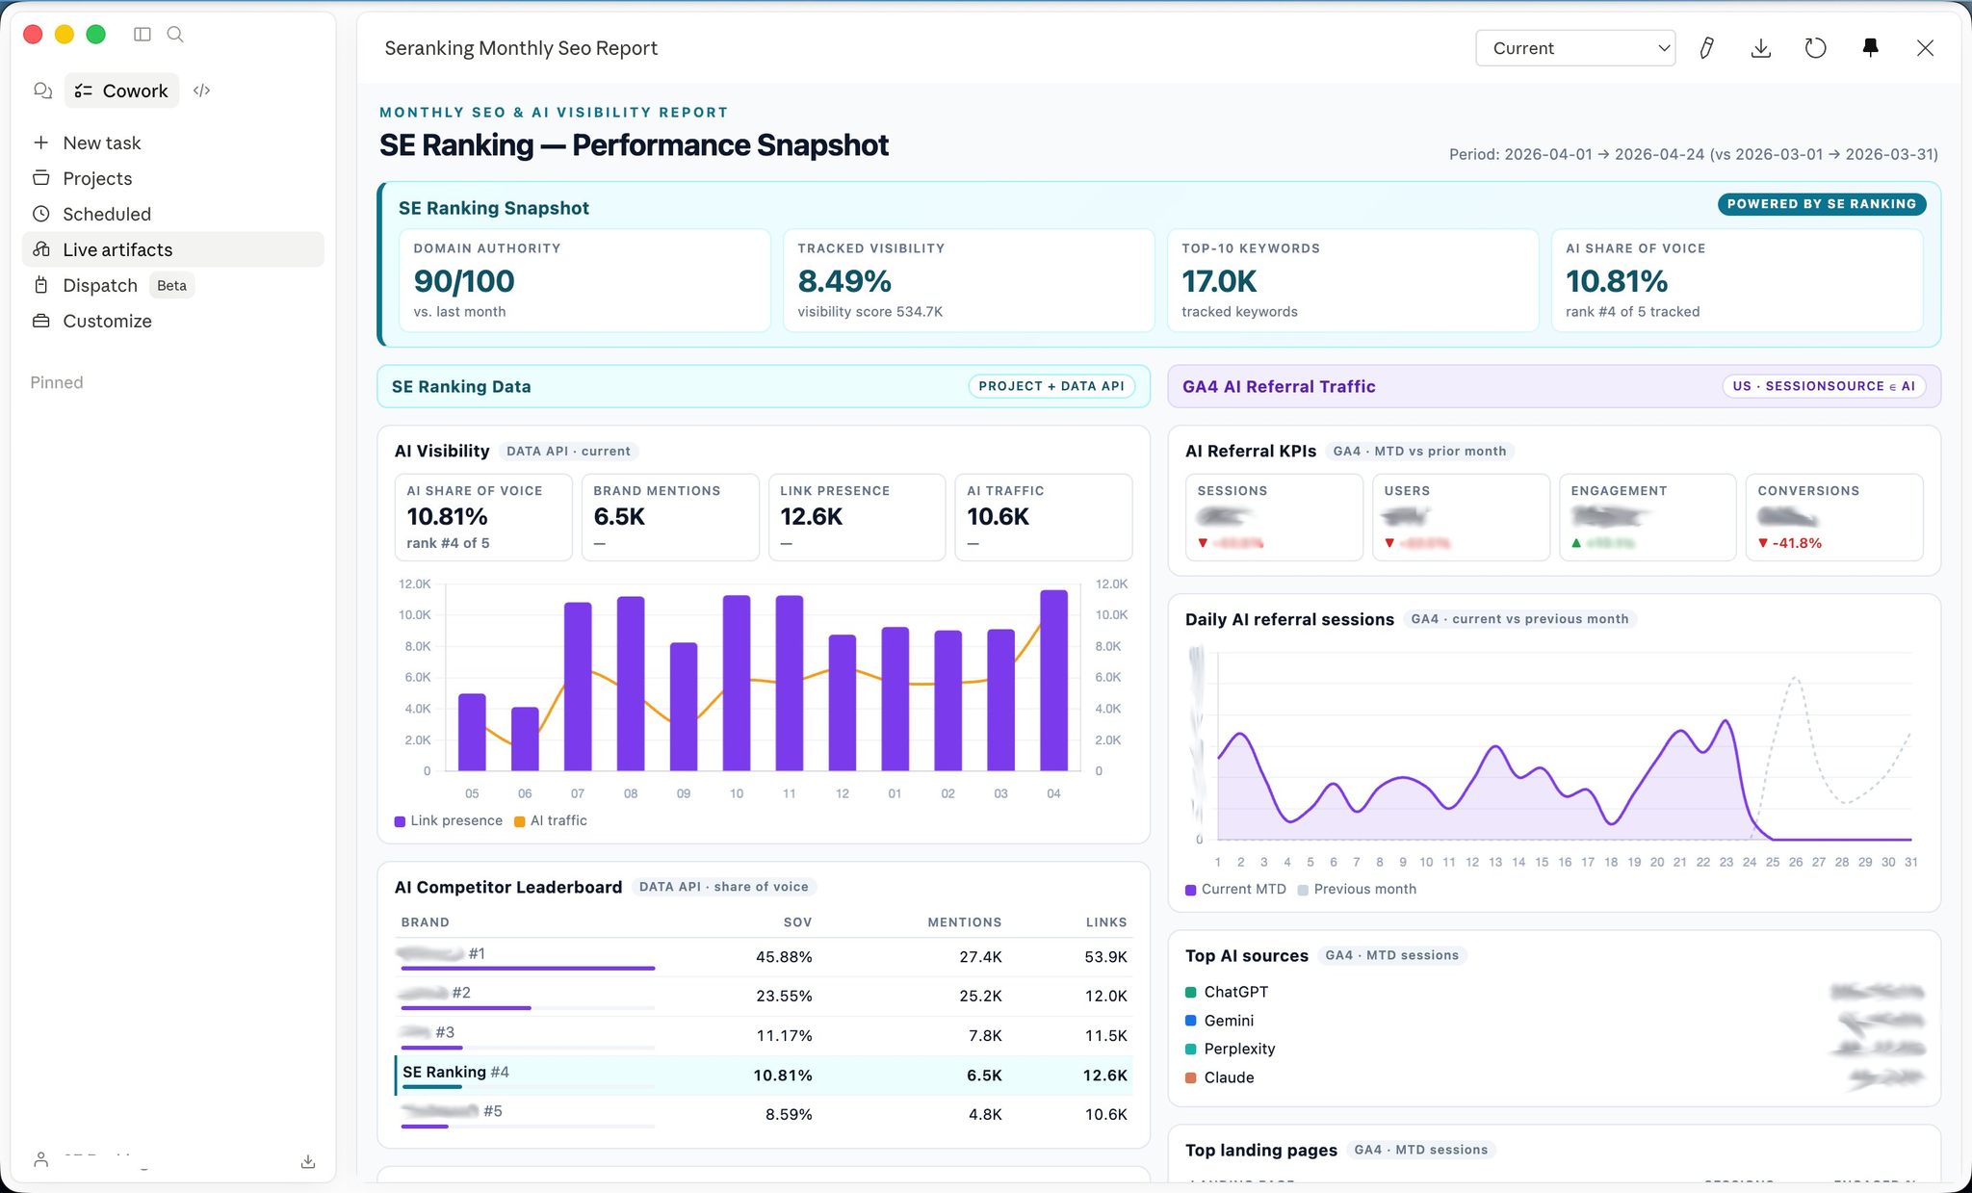Image resolution: width=1972 pixels, height=1193 pixels.
Task: Click the Projects folder icon
Action: 40,178
